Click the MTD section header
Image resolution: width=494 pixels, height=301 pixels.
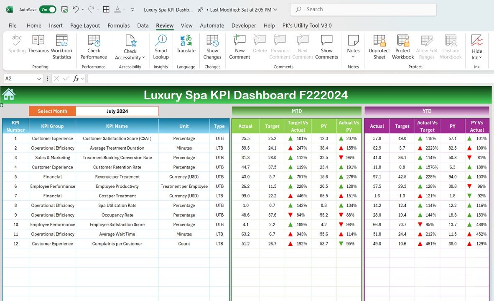[x=296, y=111]
